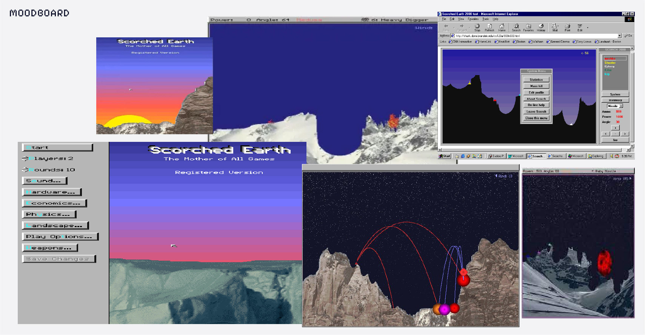Click On-line help in the System Menu
This screenshot has width=645, height=335.
(536, 105)
